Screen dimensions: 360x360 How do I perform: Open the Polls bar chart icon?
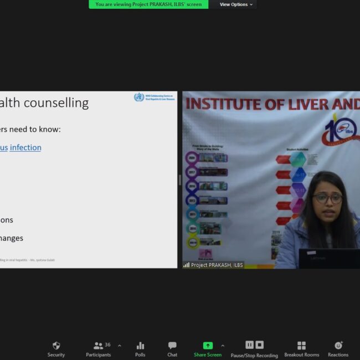point(140,346)
